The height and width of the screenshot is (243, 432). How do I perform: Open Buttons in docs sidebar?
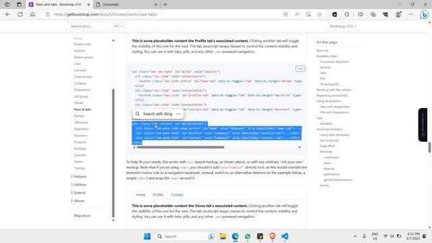point(80,51)
